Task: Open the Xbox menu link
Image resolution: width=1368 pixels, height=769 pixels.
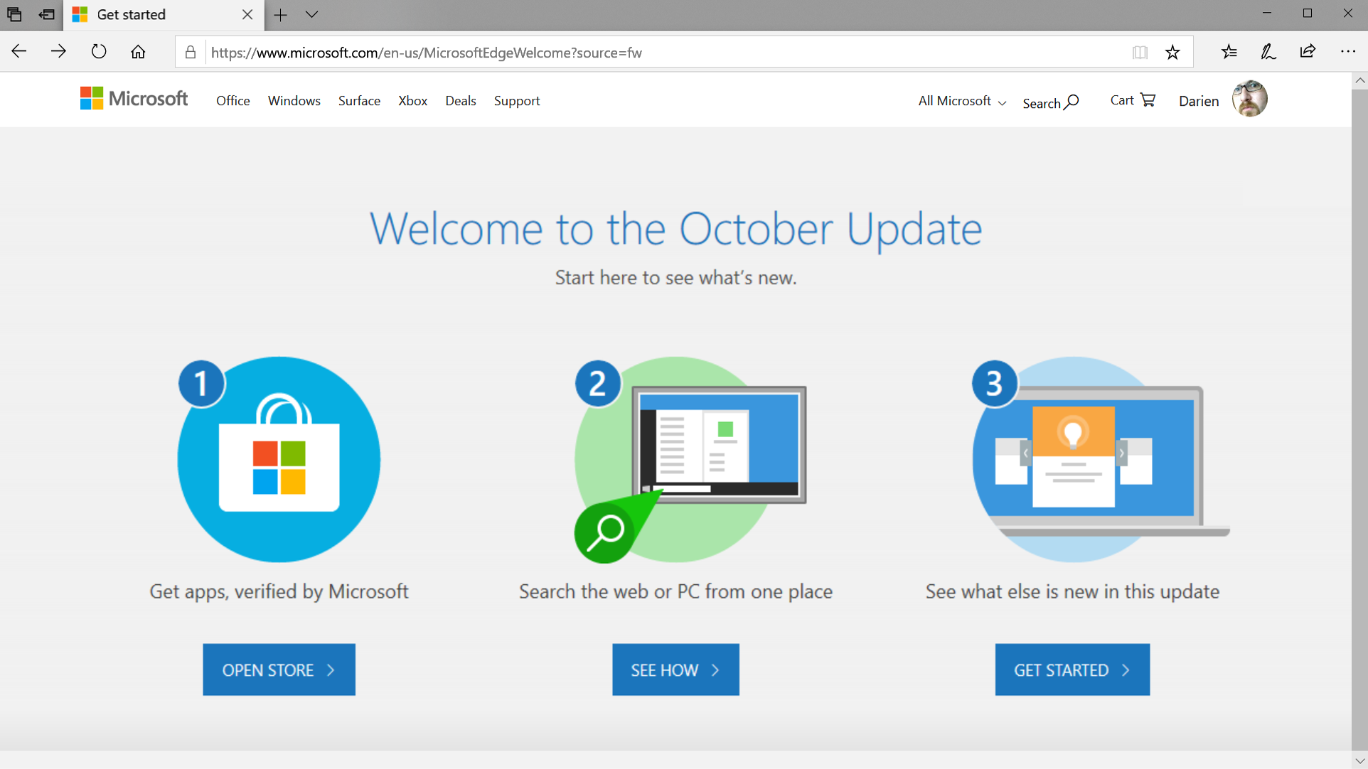Action: (x=413, y=101)
